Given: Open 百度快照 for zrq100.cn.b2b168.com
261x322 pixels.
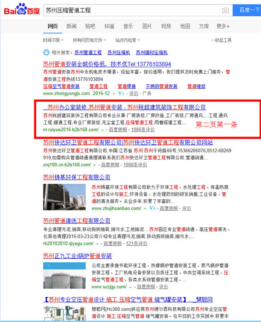Looking at the screenshot, I should click(x=110, y=165).
